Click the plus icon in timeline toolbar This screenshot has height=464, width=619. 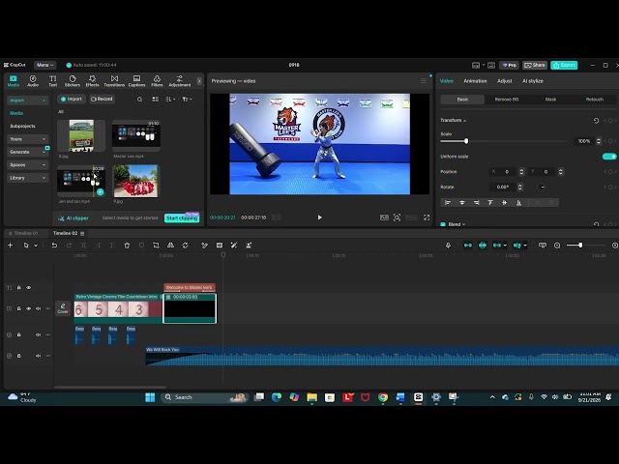click(11, 246)
